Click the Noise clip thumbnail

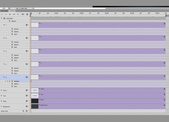[x=35, y=101]
